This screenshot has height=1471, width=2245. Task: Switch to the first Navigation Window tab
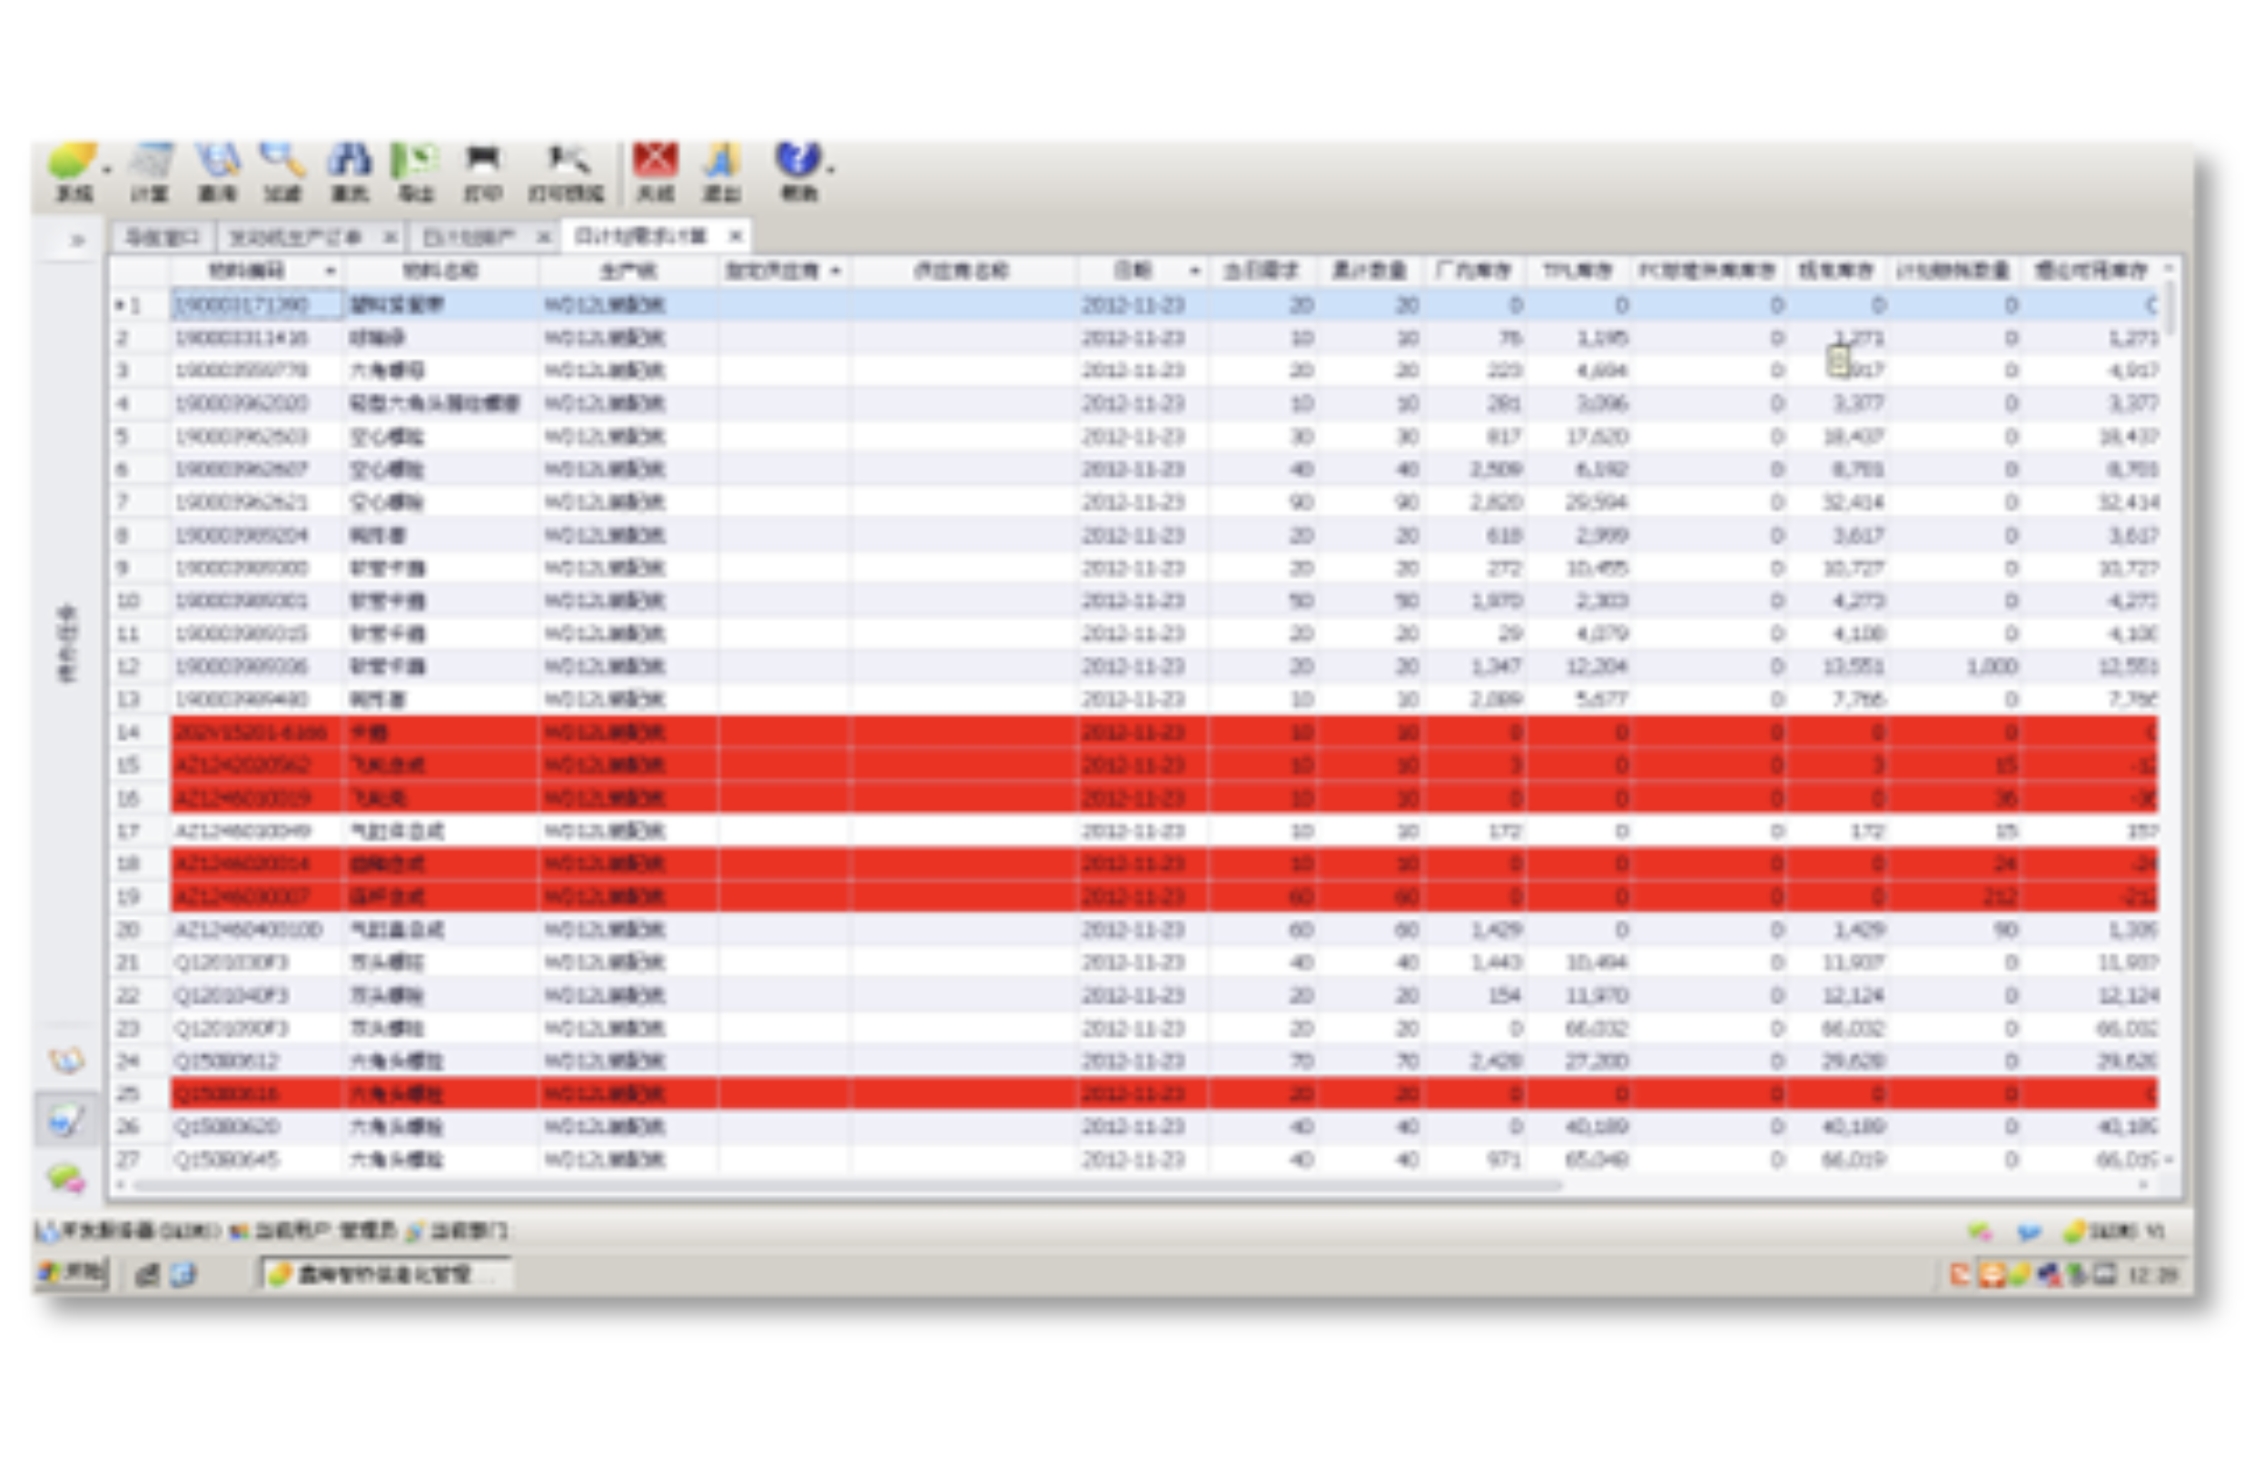[x=163, y=237]
